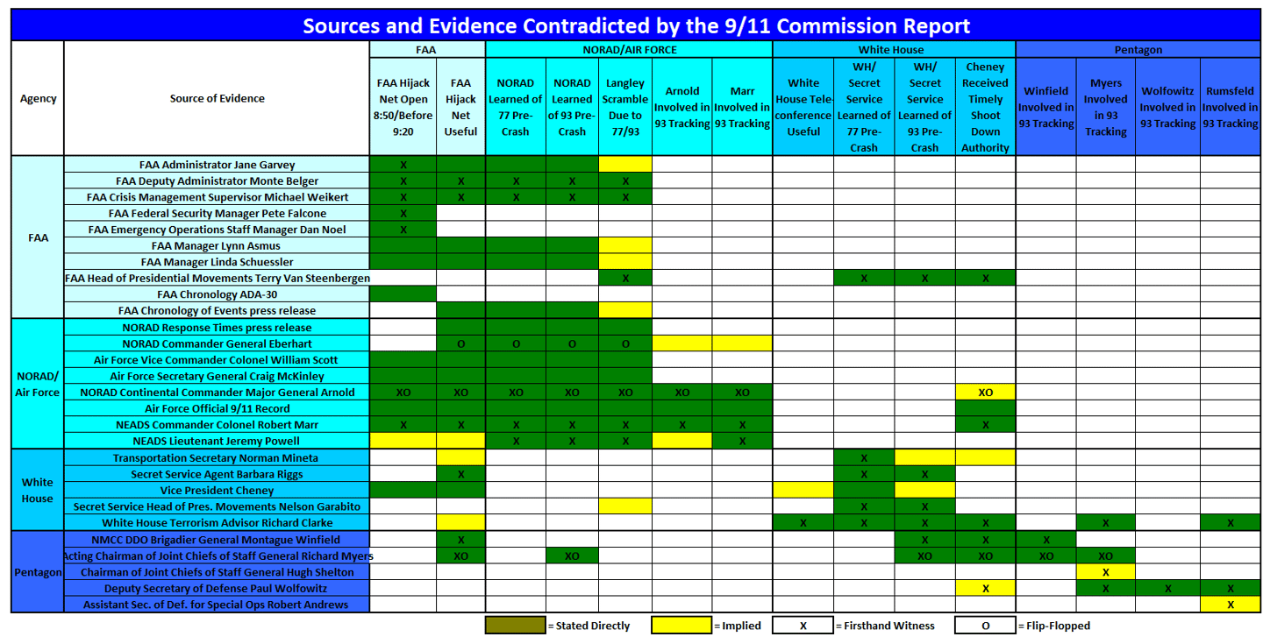Click Pentagon label in the Agency column
The height and width of the screenshot is (644, 1263).
point(38,571)
